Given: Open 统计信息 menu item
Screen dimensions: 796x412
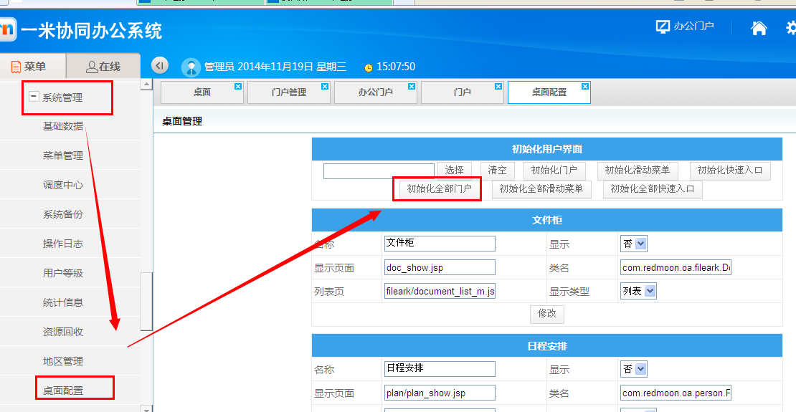Looking at the screenshot, I should 63,303.
